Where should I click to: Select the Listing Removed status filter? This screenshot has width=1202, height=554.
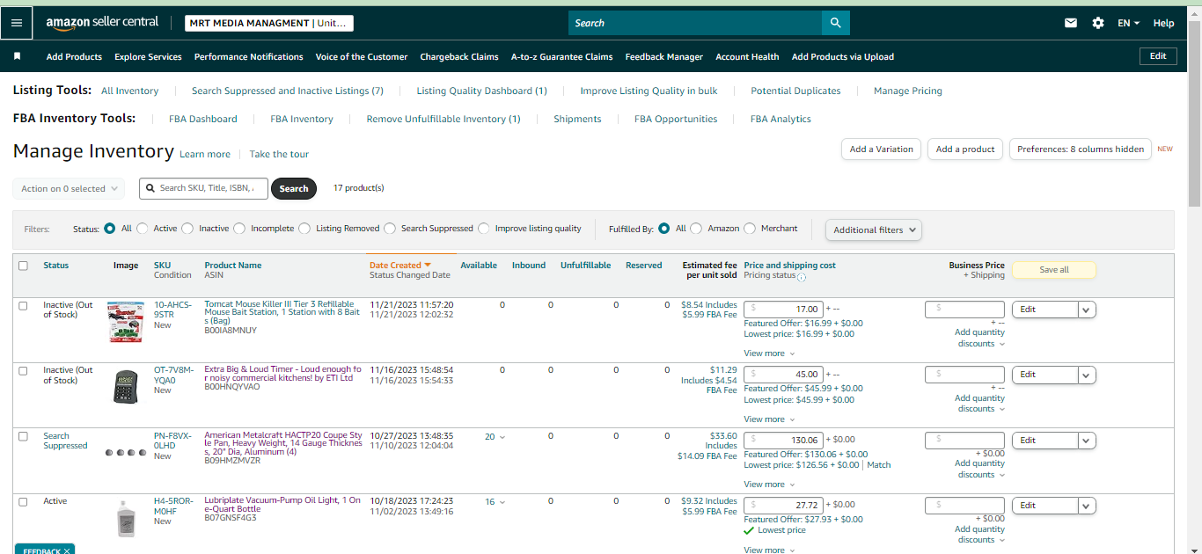coord(304,229)
